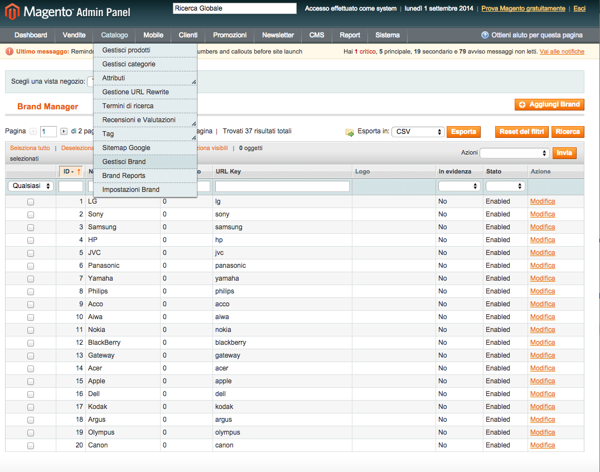Sort by Stato column header

click(x=493, y=171)
